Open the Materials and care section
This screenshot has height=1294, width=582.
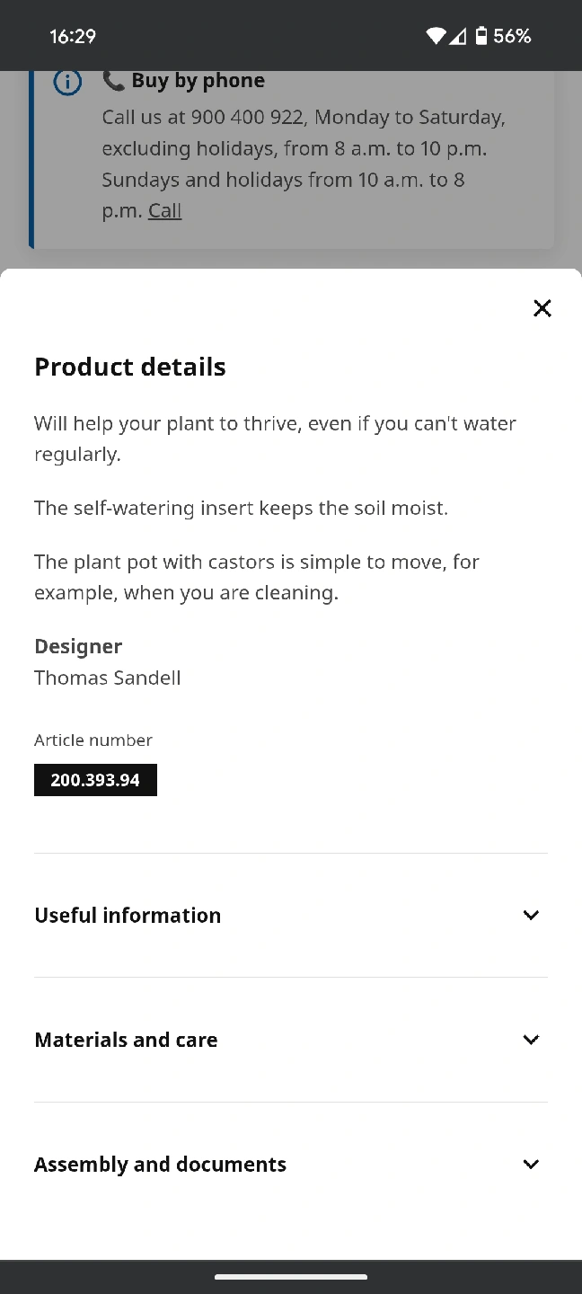126,1040
